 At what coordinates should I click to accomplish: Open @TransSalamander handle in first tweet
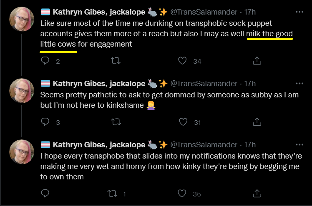204,12
